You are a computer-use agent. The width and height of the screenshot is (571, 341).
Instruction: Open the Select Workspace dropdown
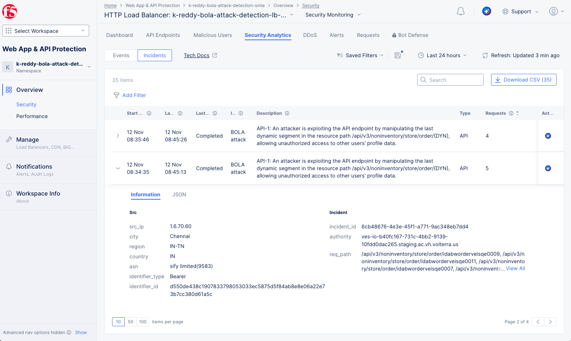45,31
